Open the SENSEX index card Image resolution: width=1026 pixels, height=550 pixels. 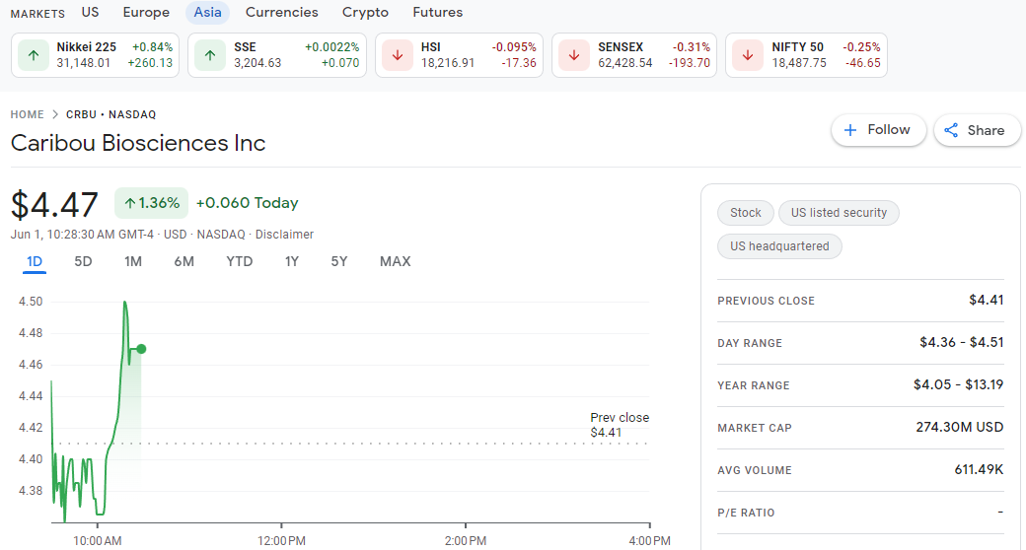pos(634,55)
